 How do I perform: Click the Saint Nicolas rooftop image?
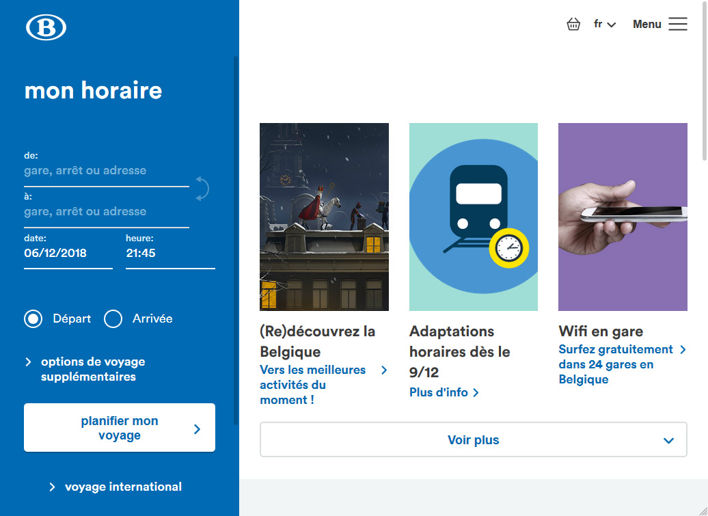pos(324,217)
